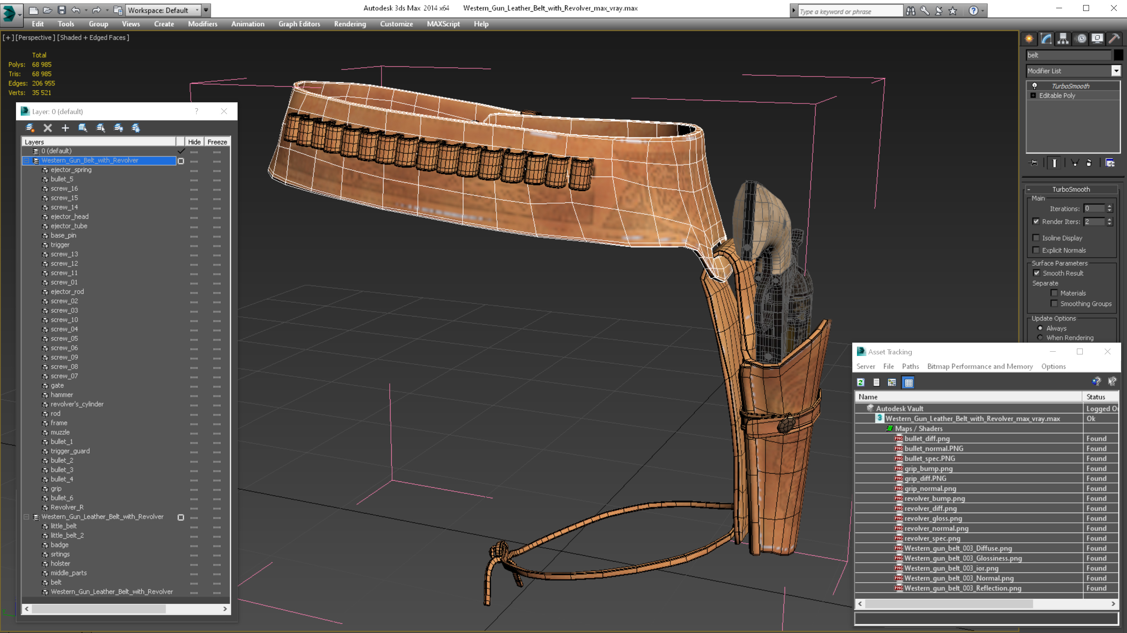Open the Motion command panel tab
Viewport: 1127px width, 633px height.
[1080, 39]
